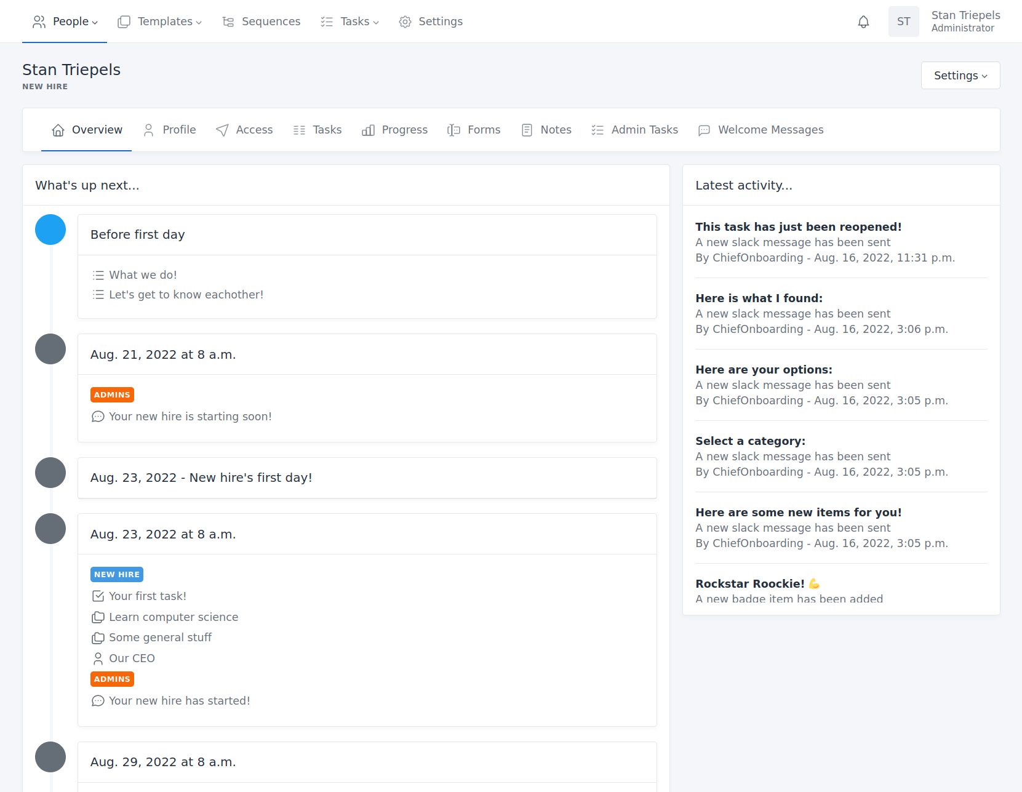The height and width of the screenshot is (792, 1022).
Task: Click the Templates copy icon
Action: coord(124,22)
